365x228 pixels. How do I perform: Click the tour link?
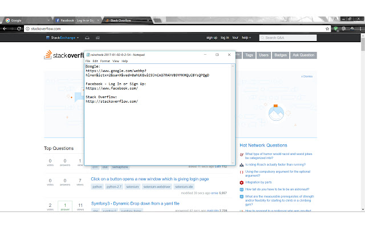(235, 38)
